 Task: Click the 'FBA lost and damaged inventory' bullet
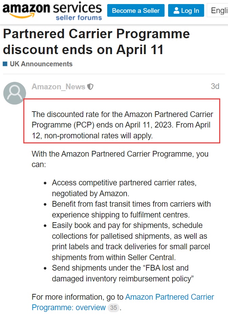click(x=123, y=273)
